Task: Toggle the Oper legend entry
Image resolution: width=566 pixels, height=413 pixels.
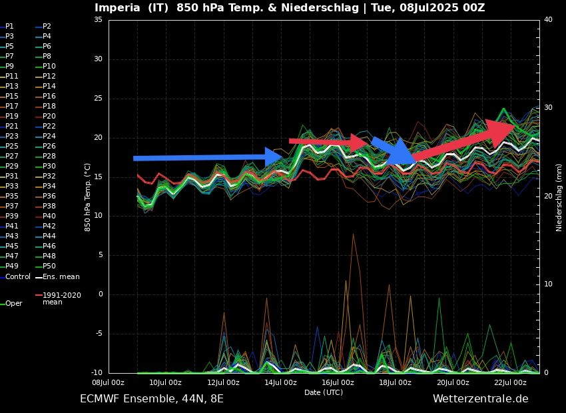Action: coord(13,303)
